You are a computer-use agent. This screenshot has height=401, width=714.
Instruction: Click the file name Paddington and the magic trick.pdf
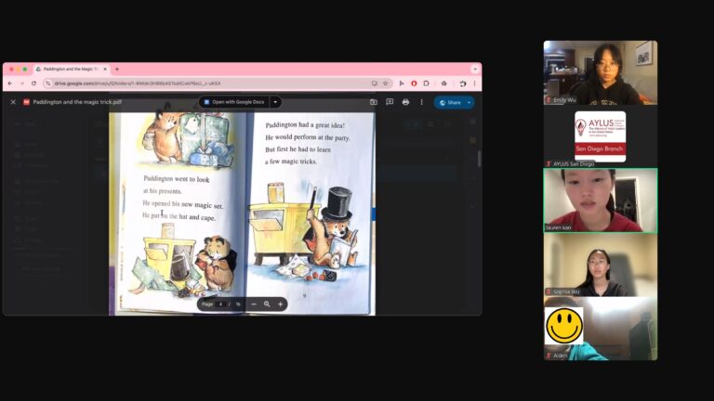[x=77, y=102]
